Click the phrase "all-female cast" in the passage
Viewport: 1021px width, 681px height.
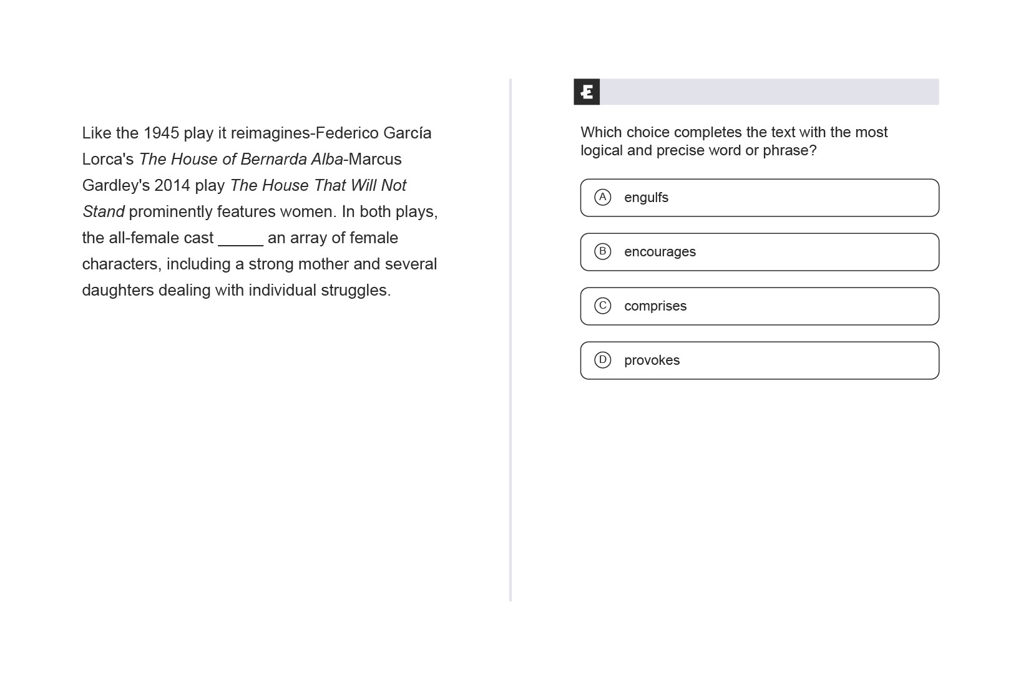click(161, 238)
